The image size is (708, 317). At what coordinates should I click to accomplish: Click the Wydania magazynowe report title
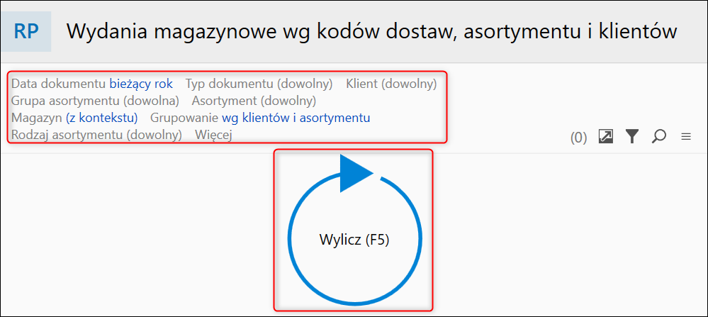tap(372, 32)
